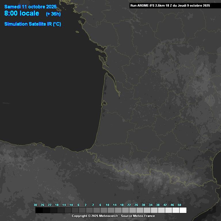This screenshot has height=221, width=221.
Task: Click the black 30 swatch in legend
Action: point(39,210)
